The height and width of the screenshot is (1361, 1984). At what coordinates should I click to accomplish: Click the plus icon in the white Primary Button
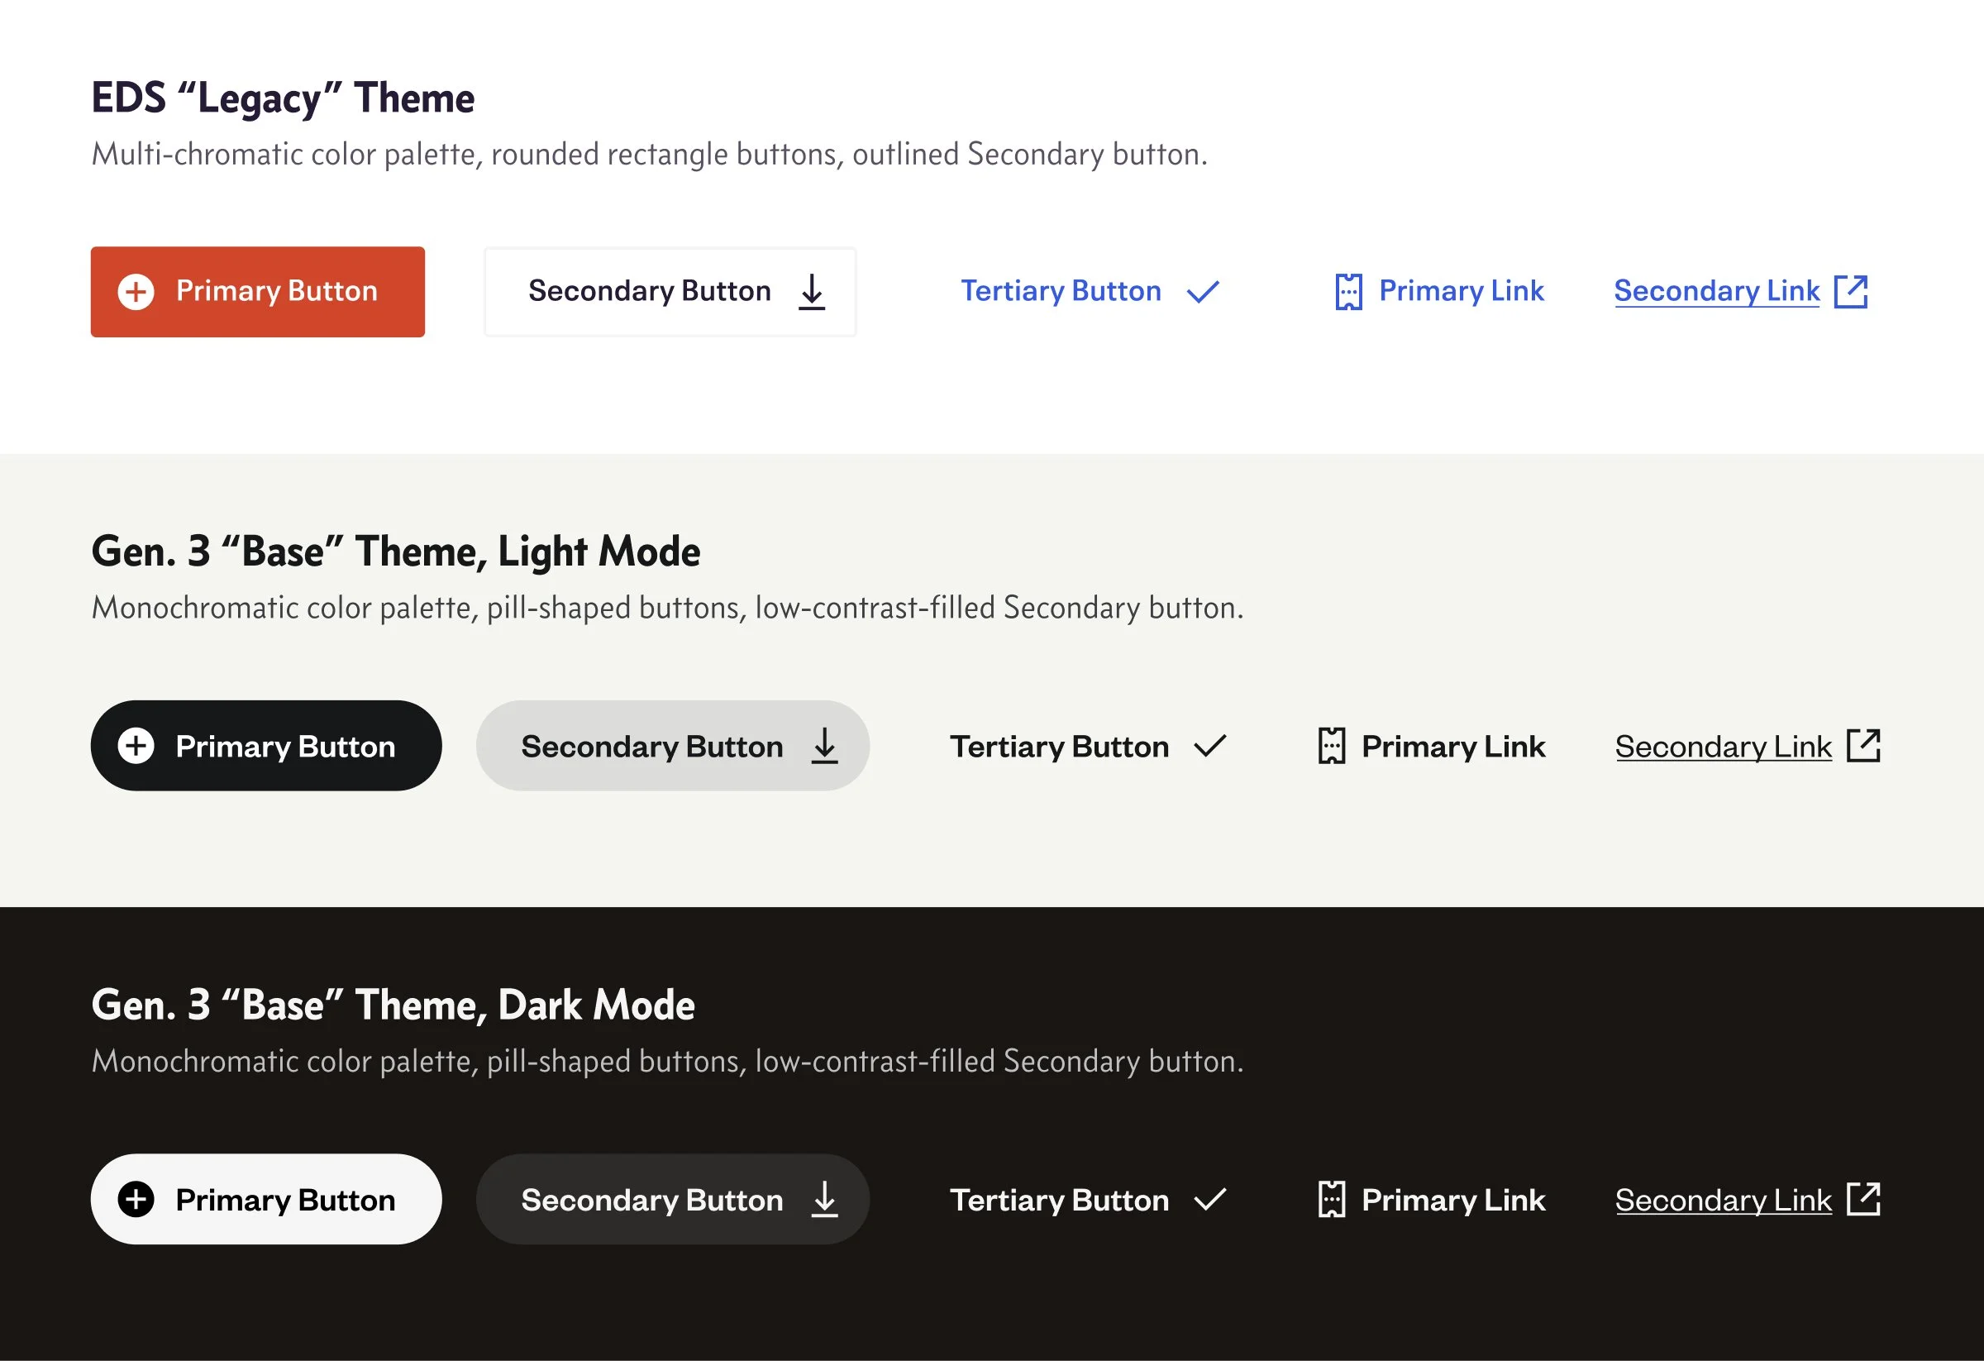(x=136, y=1200)
